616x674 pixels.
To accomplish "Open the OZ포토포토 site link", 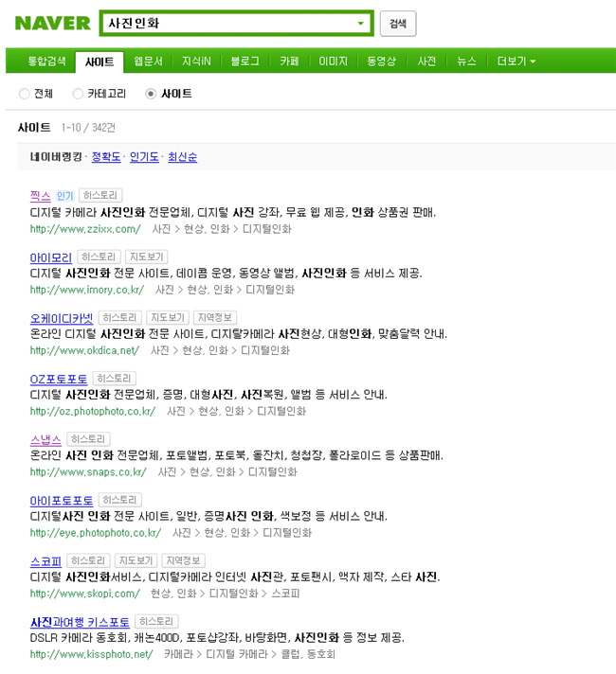I will click(x=59, y=379).
